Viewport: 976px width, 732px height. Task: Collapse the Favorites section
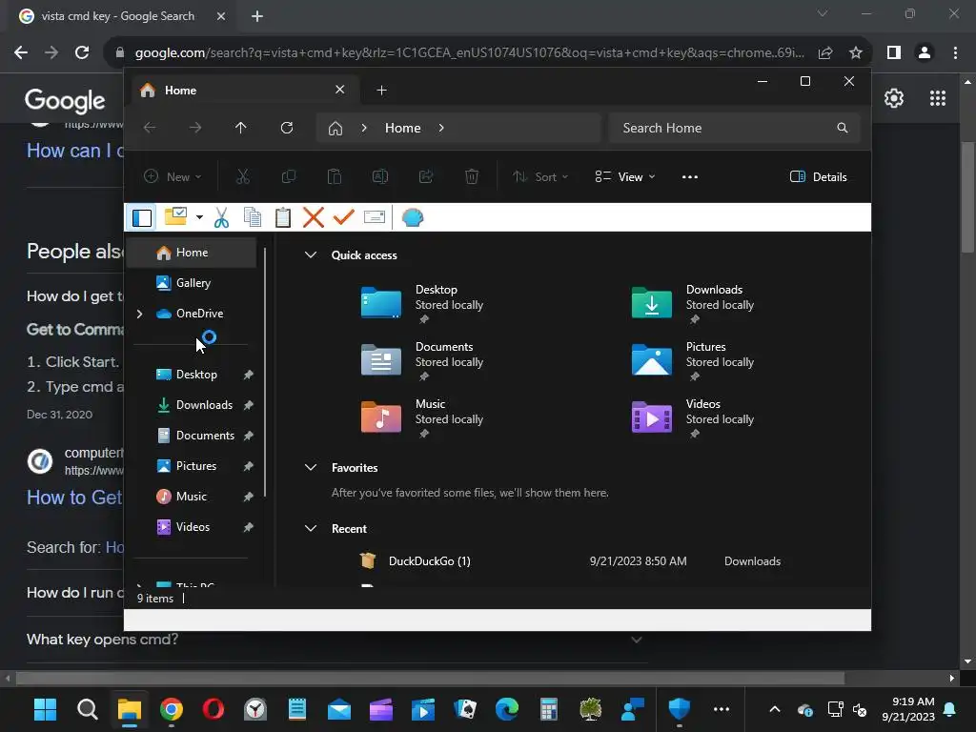(x=311, y=467)
